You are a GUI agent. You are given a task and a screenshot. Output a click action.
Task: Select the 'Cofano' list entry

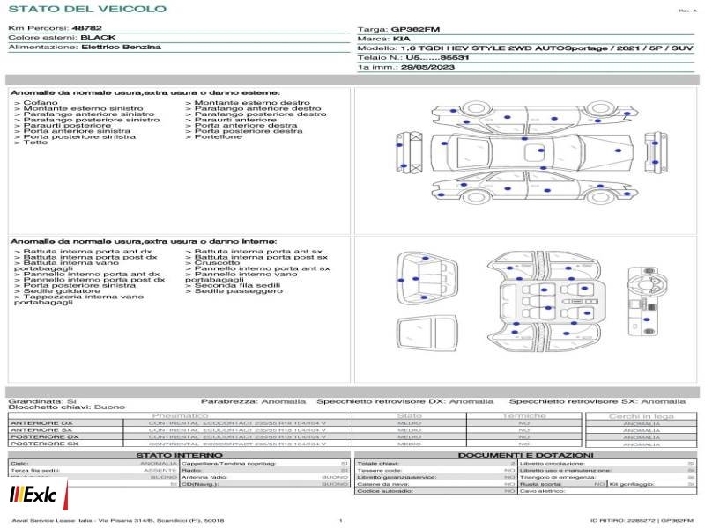[36, 103]
